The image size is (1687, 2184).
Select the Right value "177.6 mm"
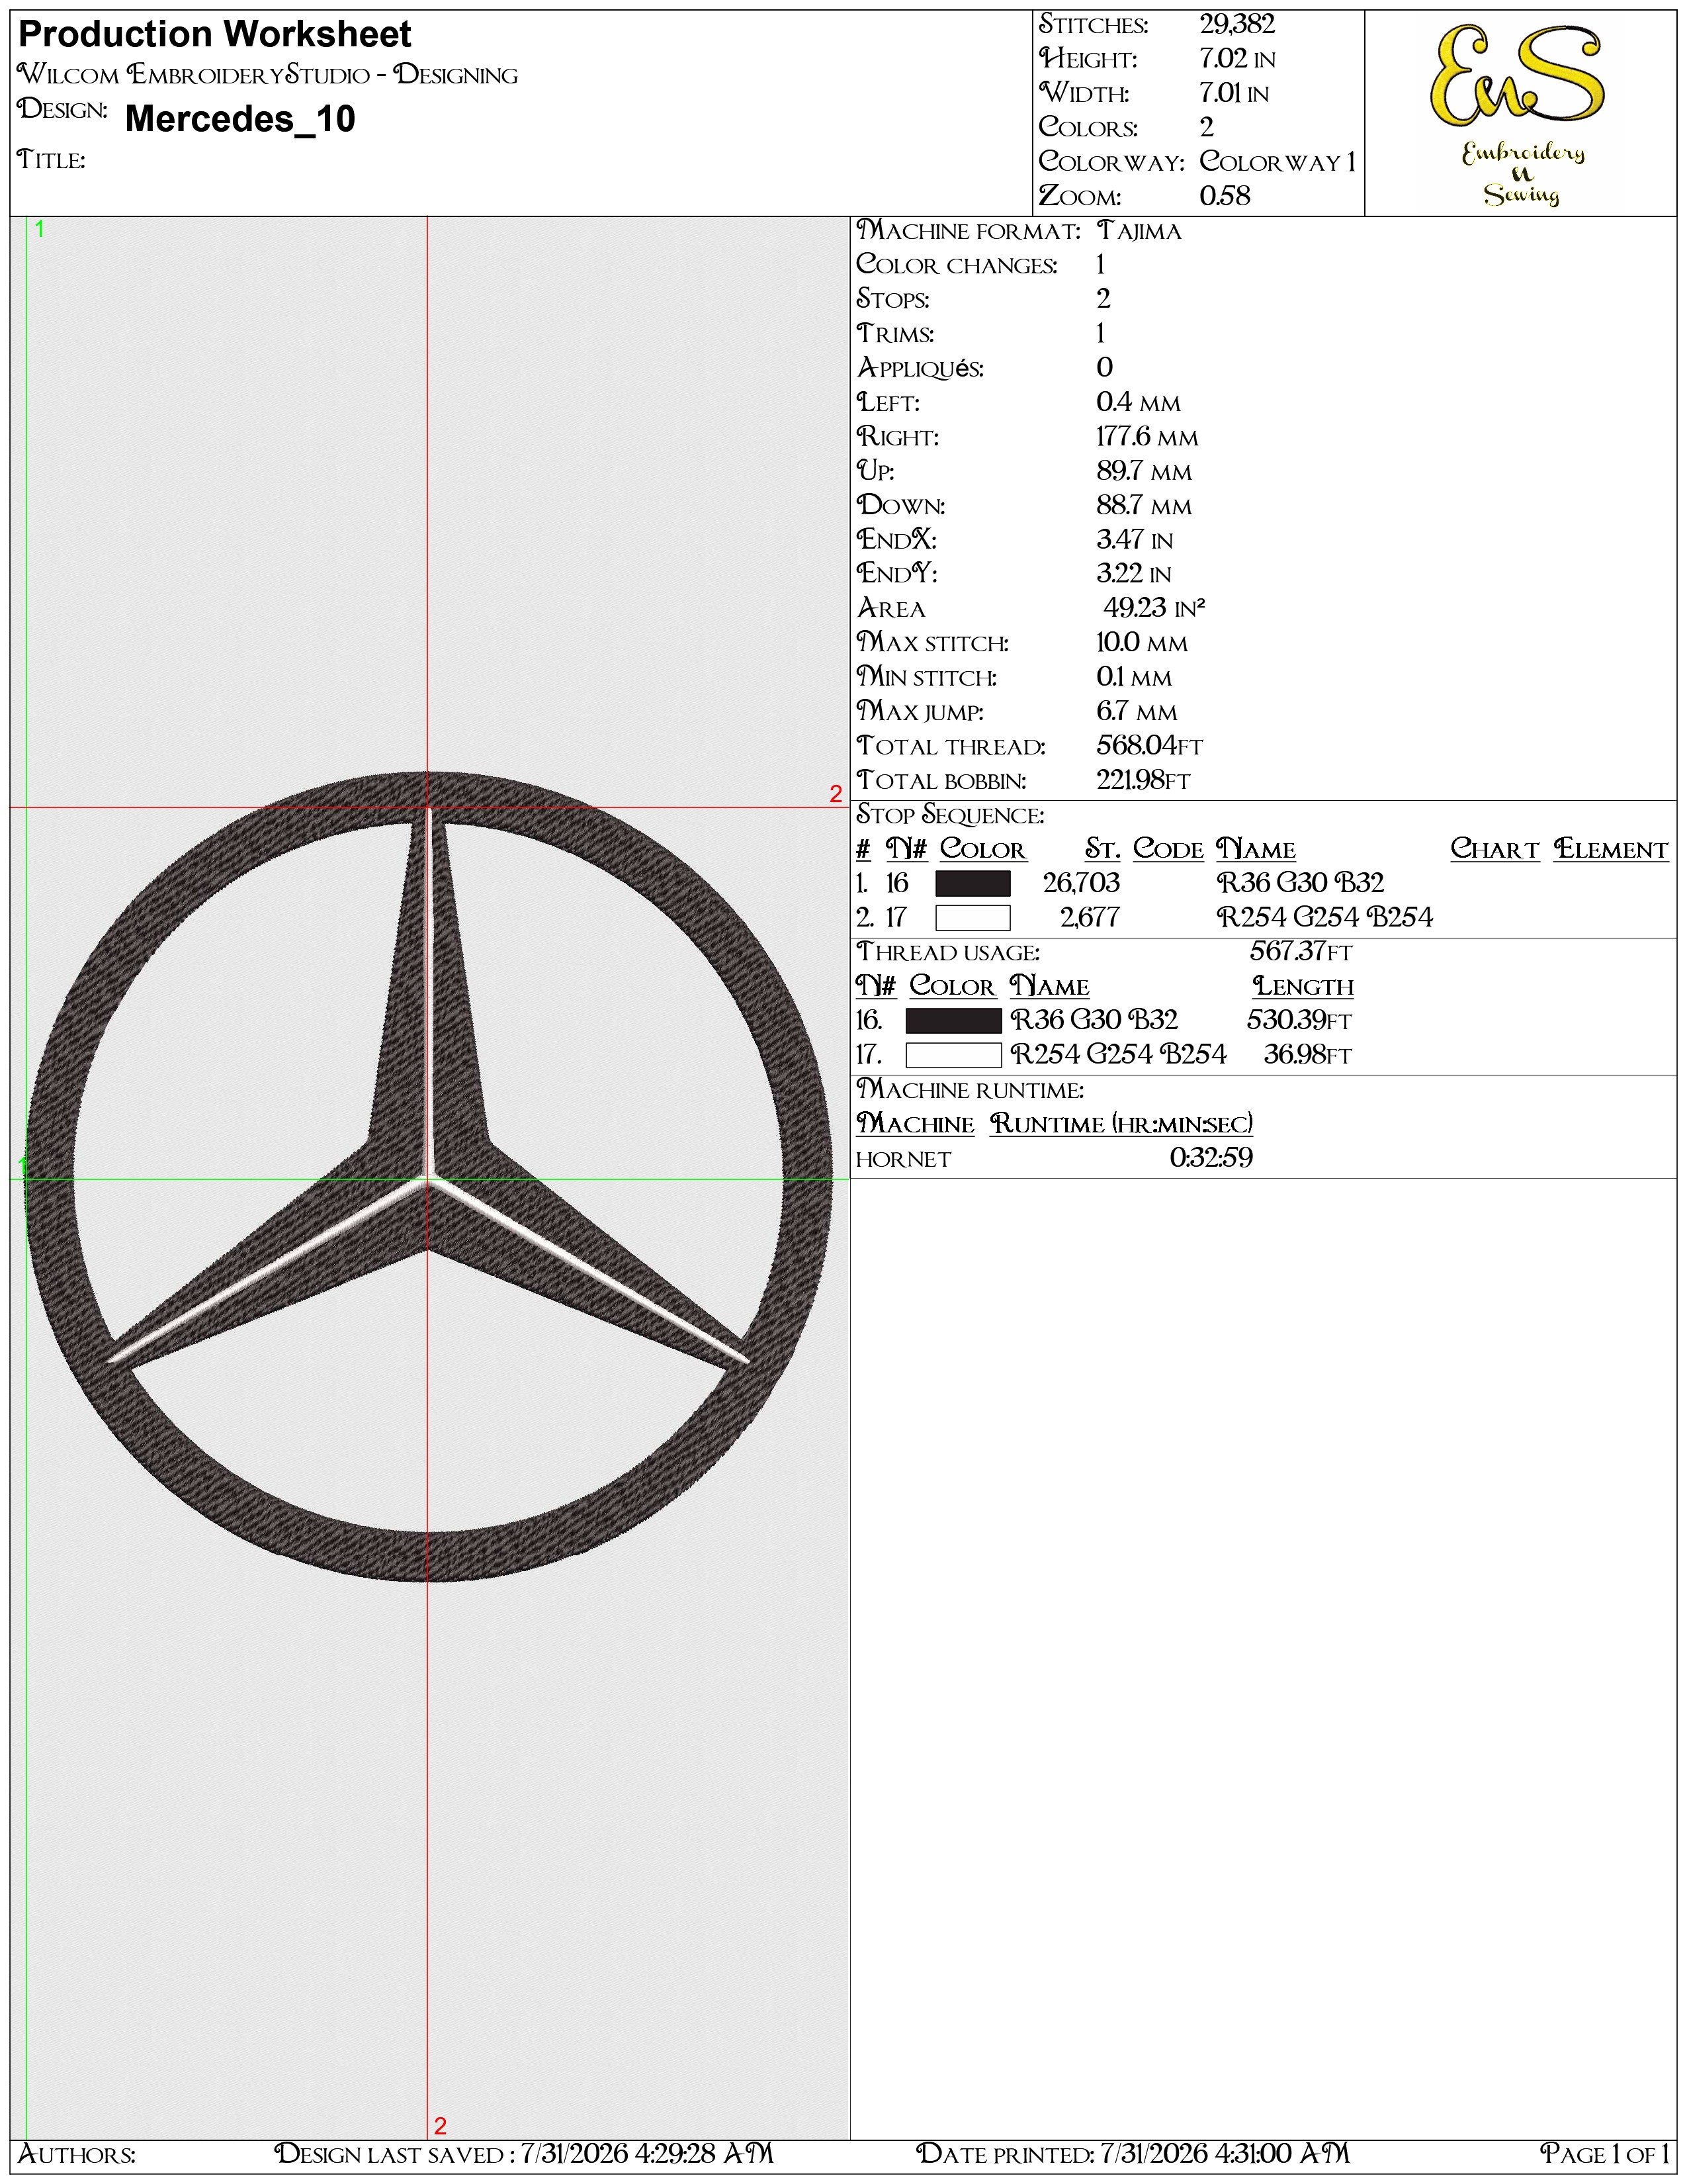(1147, 437)
